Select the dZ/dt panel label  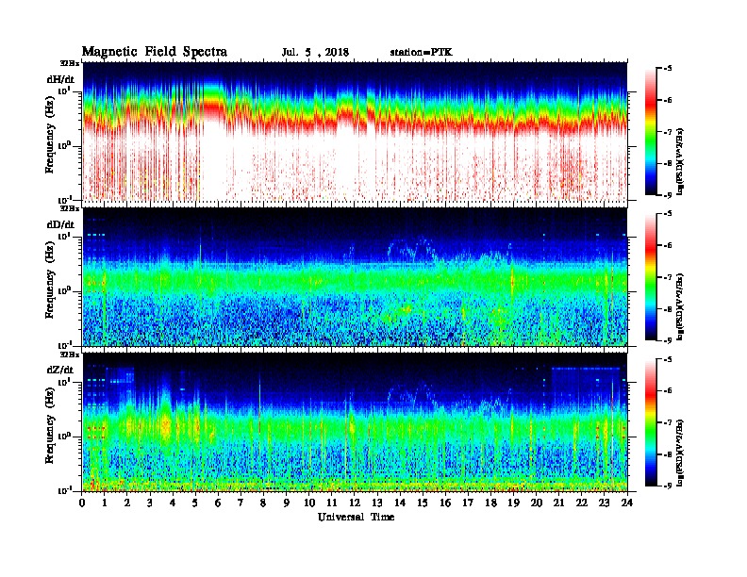tap(60, 370)
